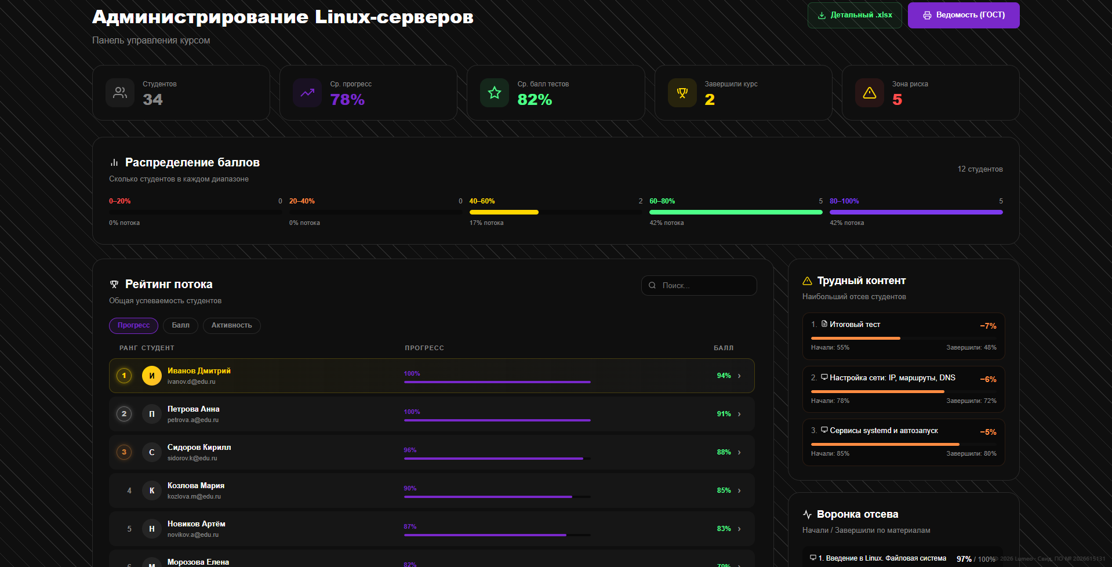Click the test score star icon
This screenshot has height=567, width=1112.
click(495, 93)
